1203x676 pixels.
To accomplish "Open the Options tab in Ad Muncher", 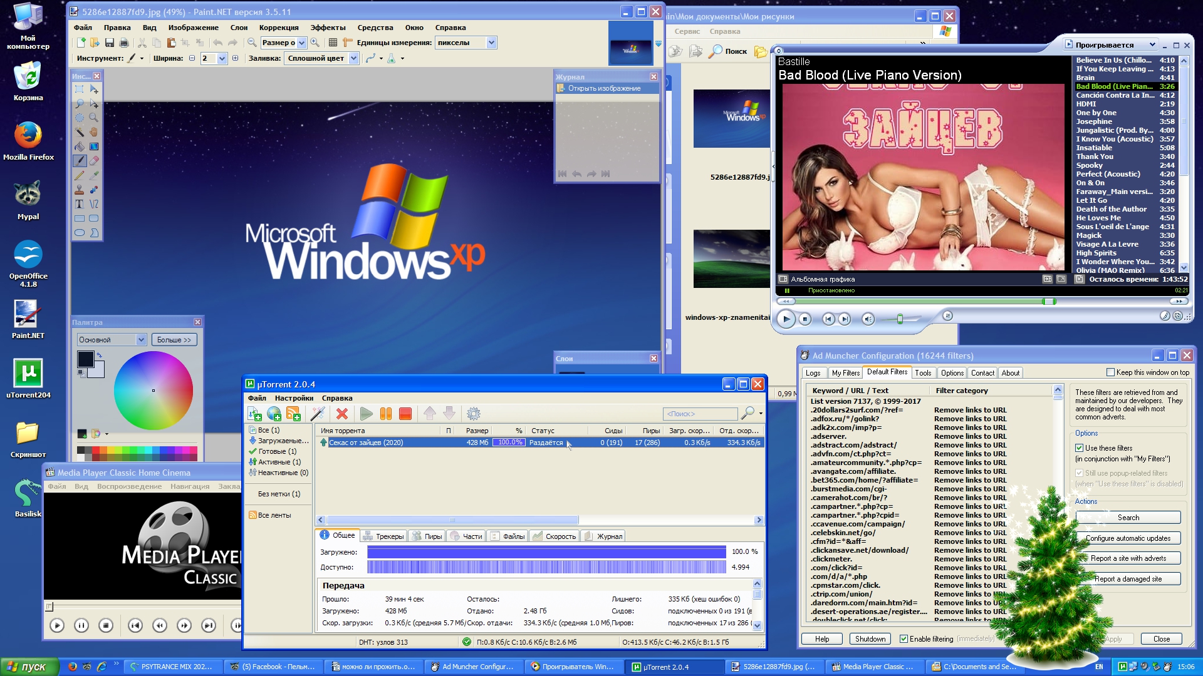I will point(952,373).
